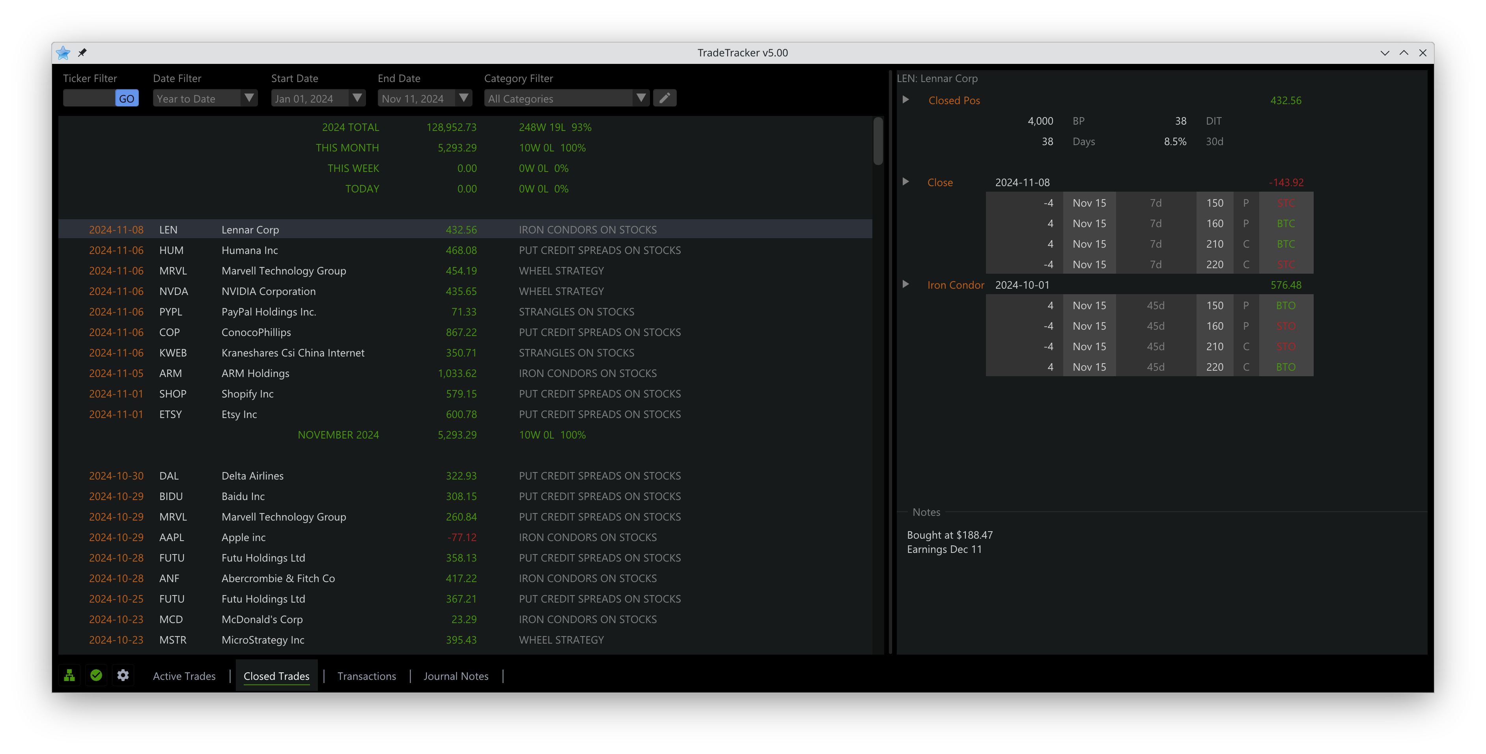Click inside the Ticker Filter input box
Viewport: 1486px width, 754px height.
click(90, 98)
